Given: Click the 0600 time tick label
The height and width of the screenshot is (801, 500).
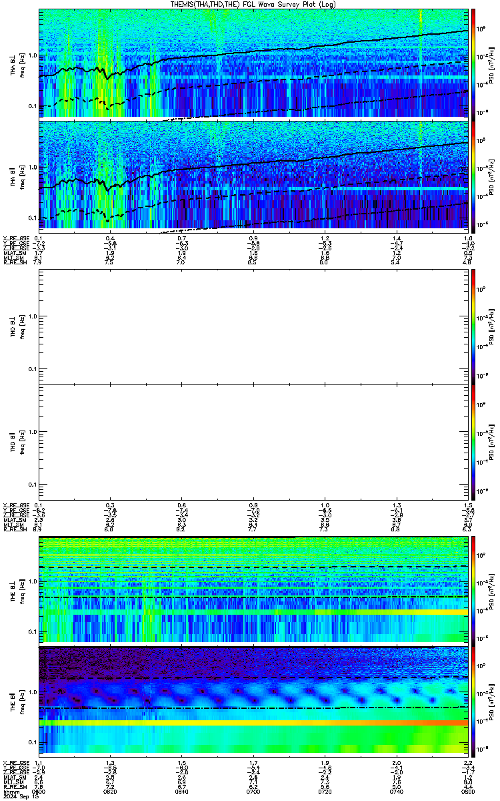Looking at the screenshot, I should pos(39,790).
